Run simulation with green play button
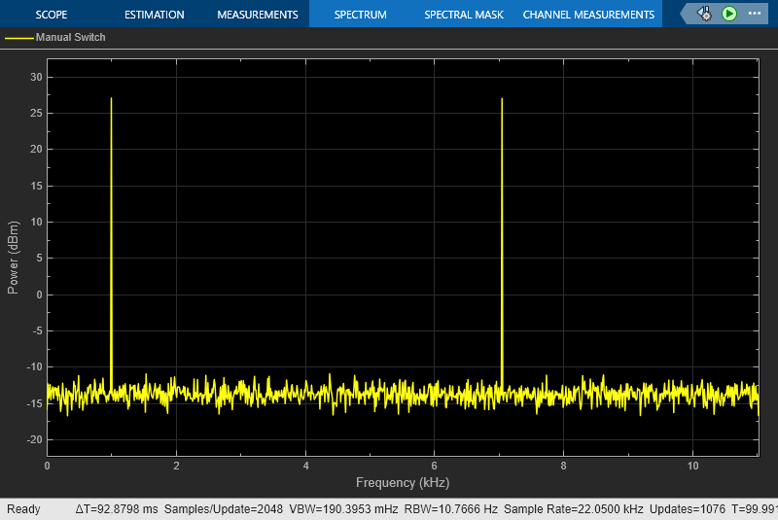778x520 pixels. [x=728, y=14]
